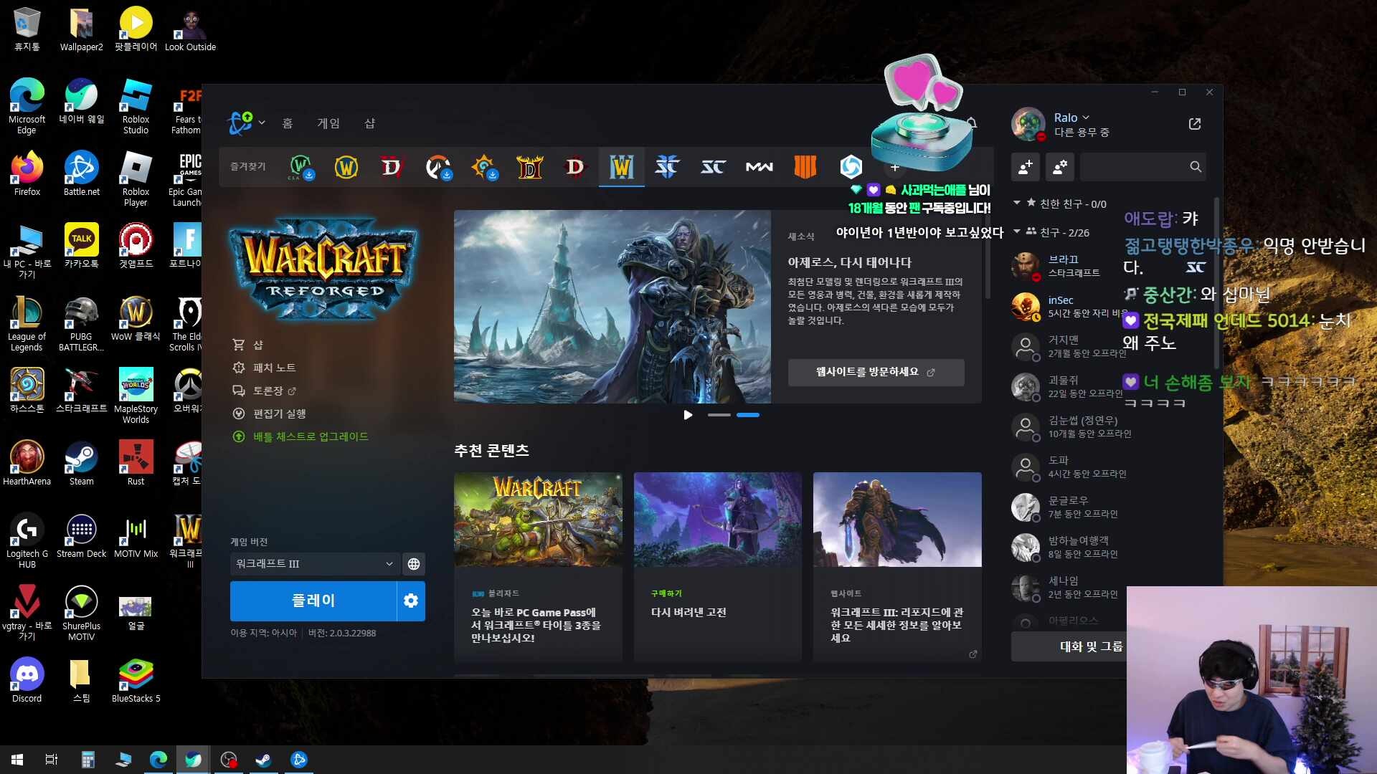Screen dimensions: 1377x774
Task: Click the region globe button
Action: (414, 564)
